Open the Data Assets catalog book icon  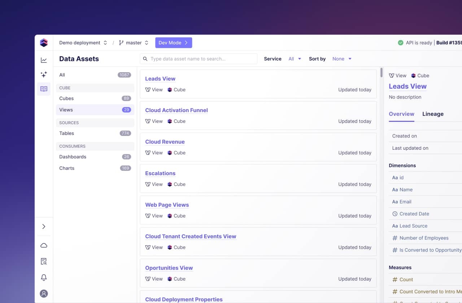tap(44, 89)
